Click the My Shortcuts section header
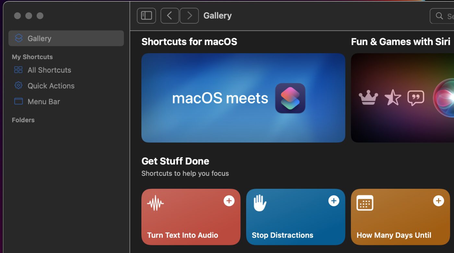This screenshot has height=253, width=454. [x=32, y=57]
